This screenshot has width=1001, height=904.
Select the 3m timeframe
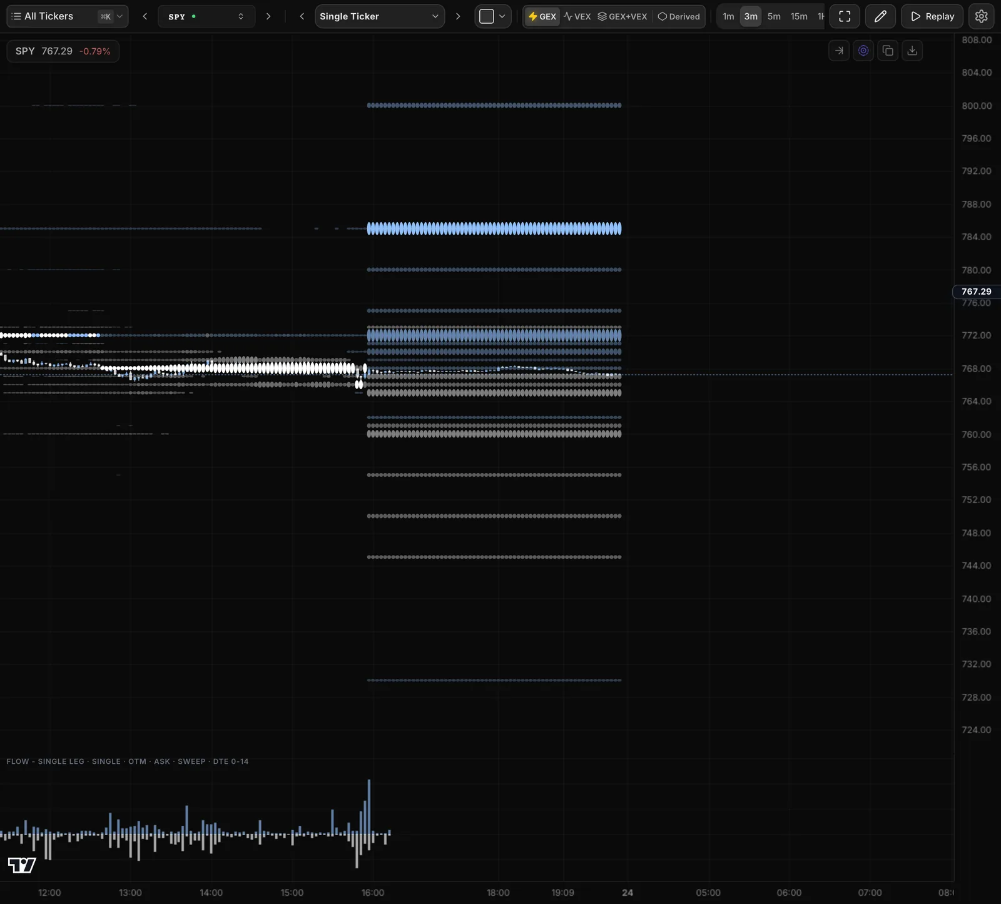[751, 16]
